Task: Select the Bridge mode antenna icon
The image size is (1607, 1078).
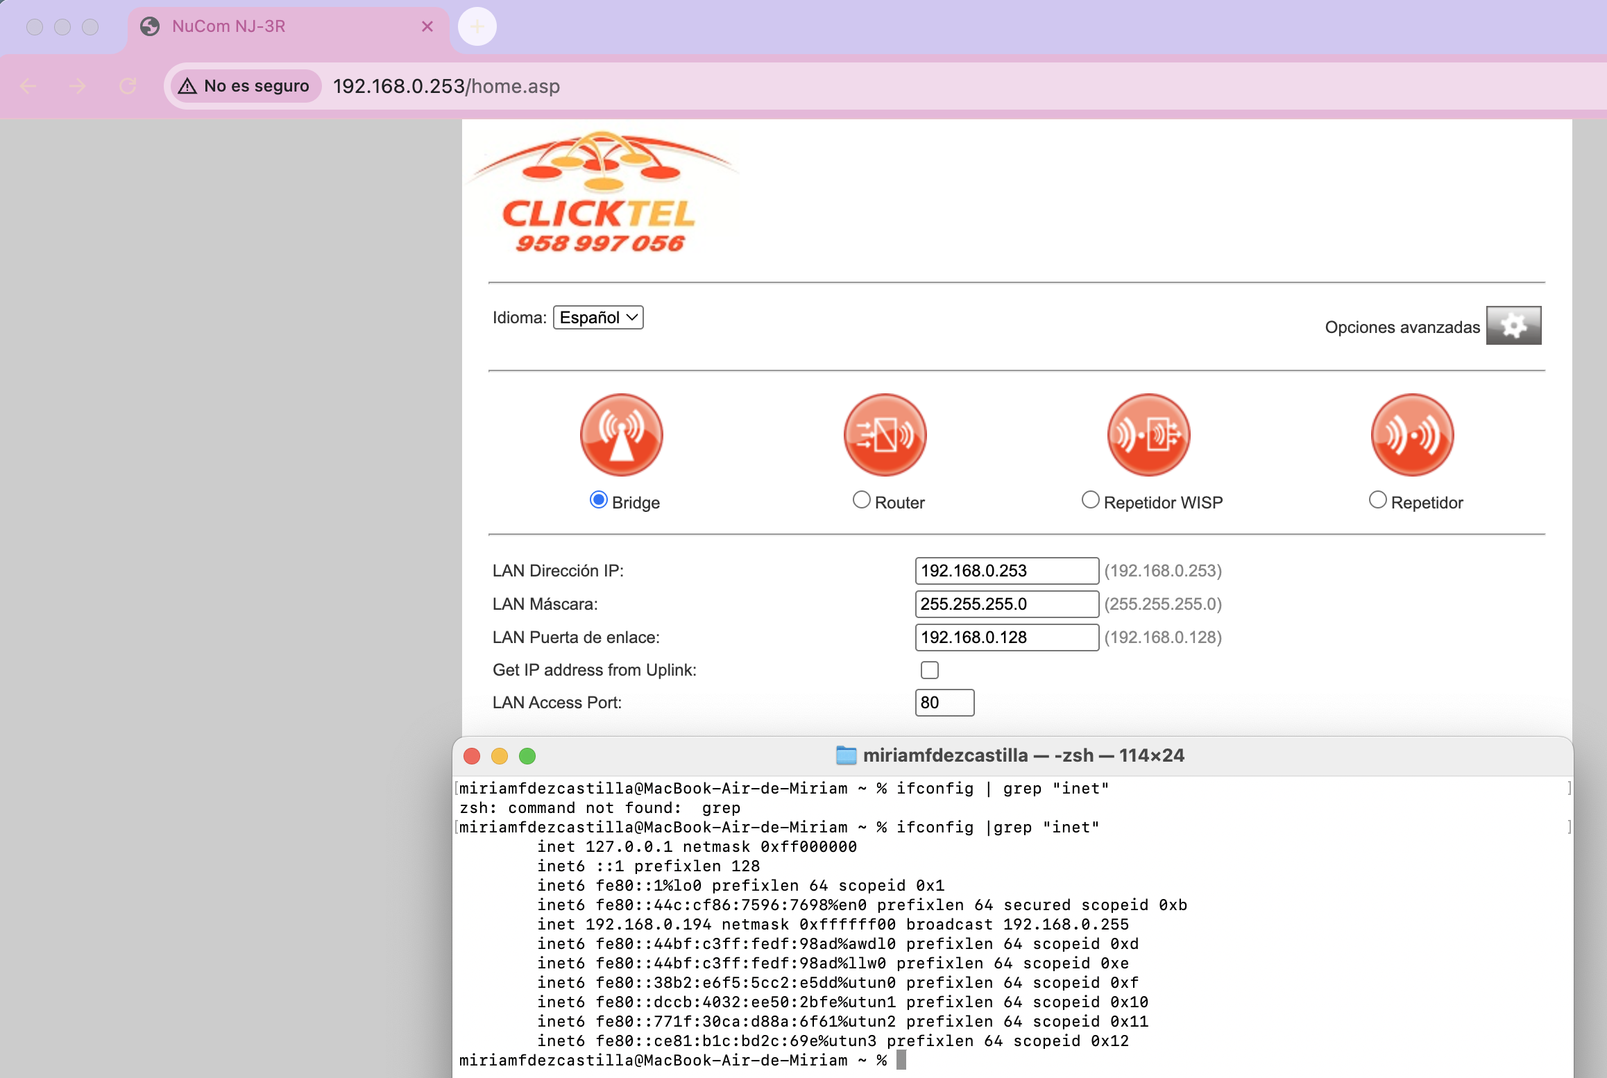Action: 621,435
